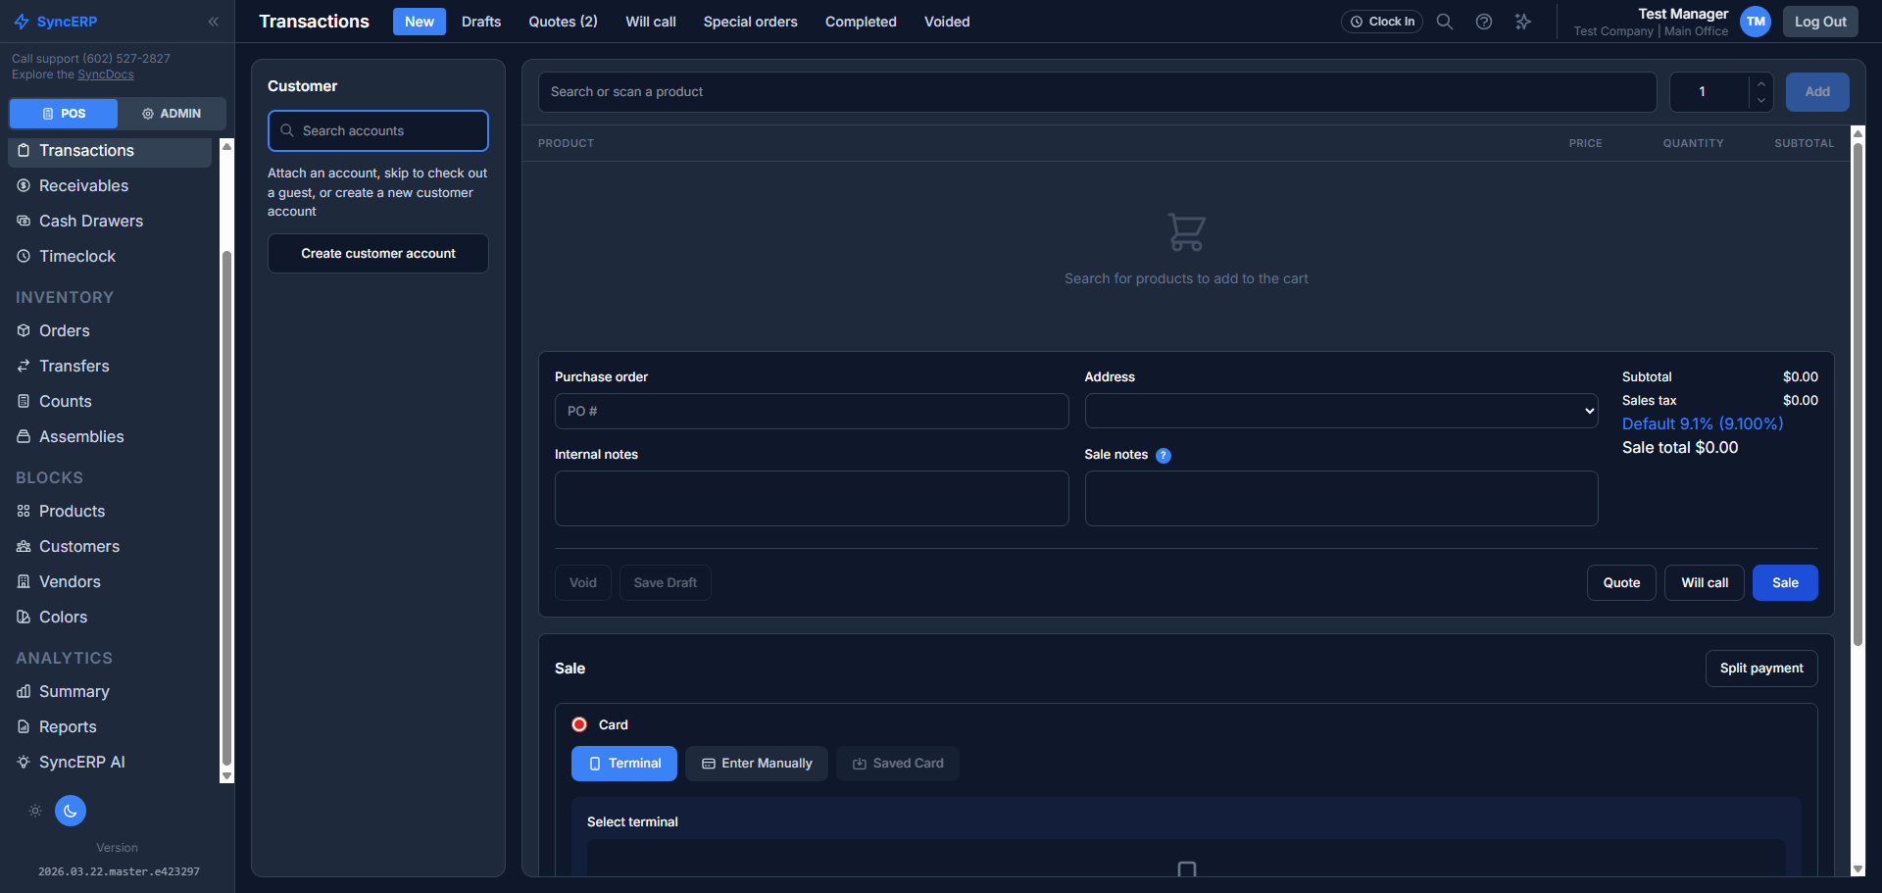The width and height of the screenshot is (1882, 893).
Task: Click the TM user avatar
Action: 1755,21
